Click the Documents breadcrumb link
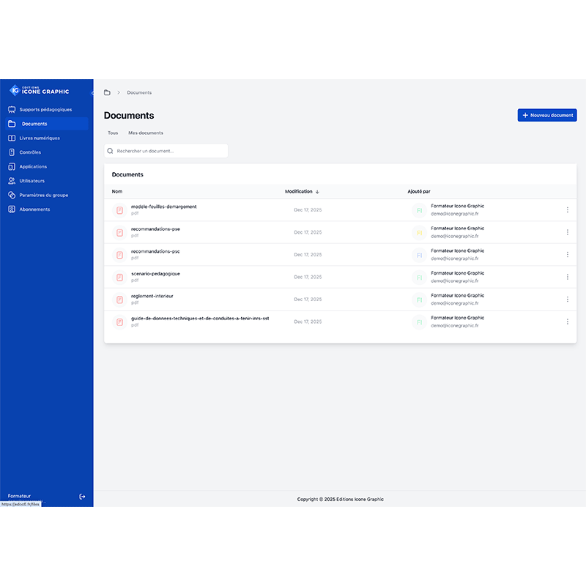The height and width of the screenshot is (586, 586). pos(139,93)
